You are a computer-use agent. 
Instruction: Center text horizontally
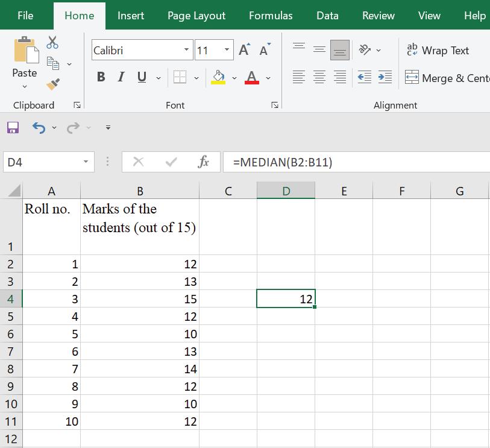click(x=319, y=77)
